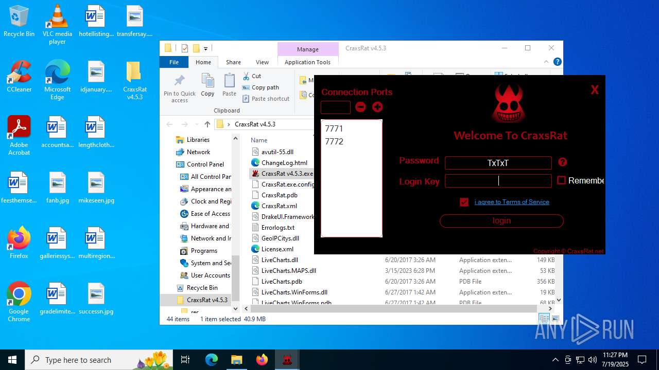
Task: Select CCleaner desktop icon
Action: [x=19, y=77]
